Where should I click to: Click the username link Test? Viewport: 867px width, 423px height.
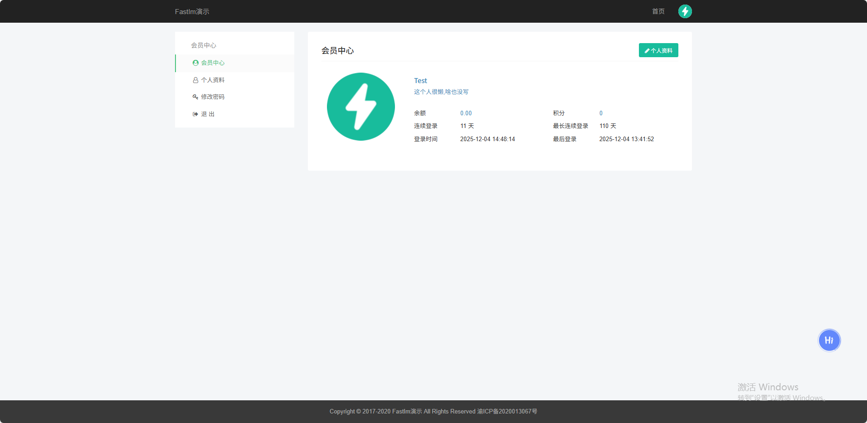click(x=420, y=81)
